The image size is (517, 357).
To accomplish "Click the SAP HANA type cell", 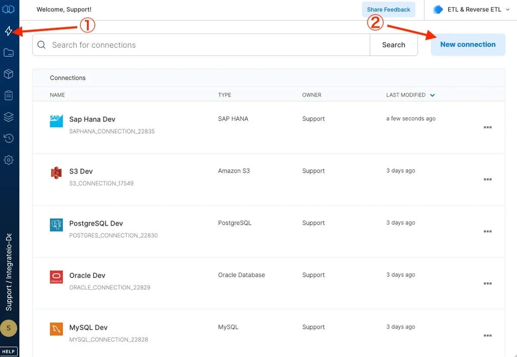I will pyautogui.click(x=233, y=118).
